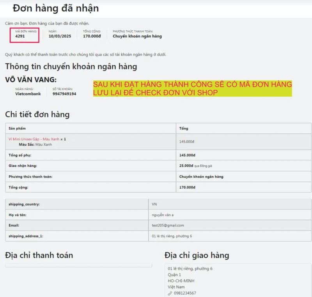Click the Tổng column header
The height and width of the screenshot is (297, 312).
(x=184, y=128)
